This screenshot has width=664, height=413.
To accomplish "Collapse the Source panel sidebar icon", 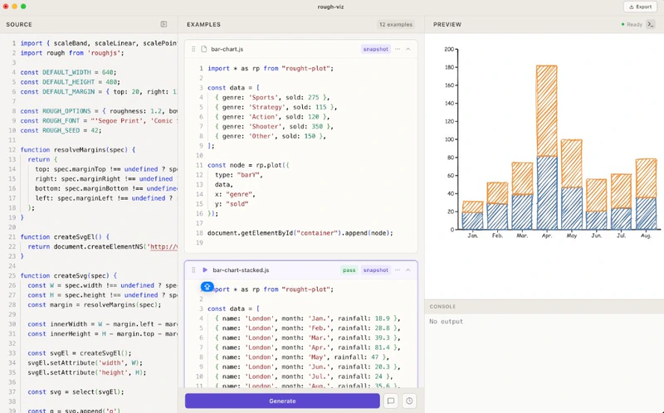I will click(164, 25).
